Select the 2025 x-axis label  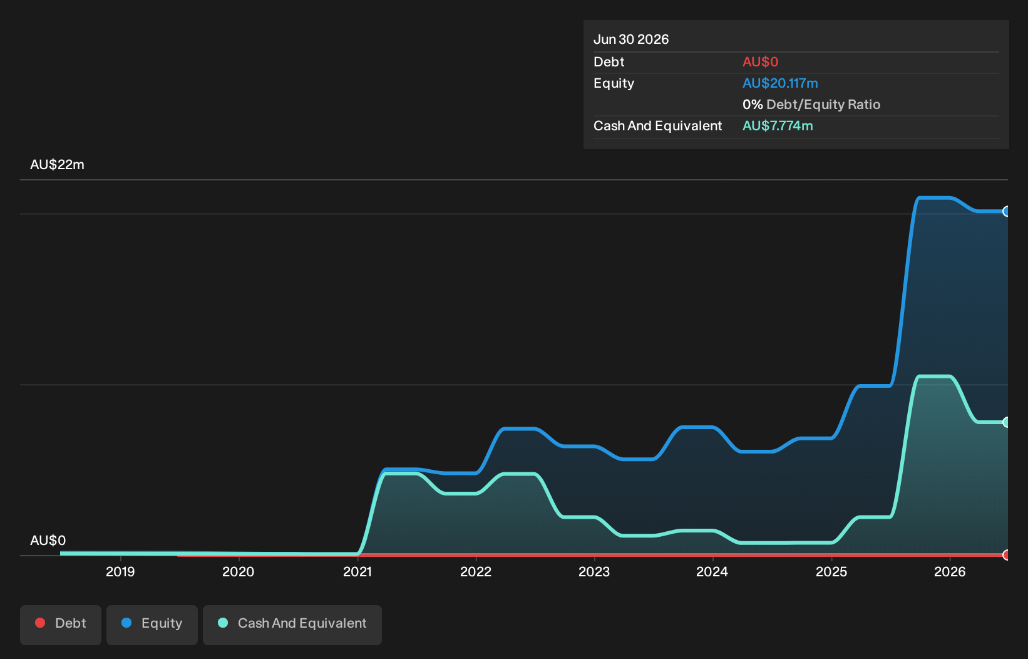tap(831, 572)
